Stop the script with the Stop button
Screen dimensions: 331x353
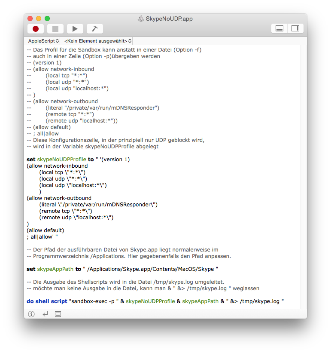click(55, 29)
